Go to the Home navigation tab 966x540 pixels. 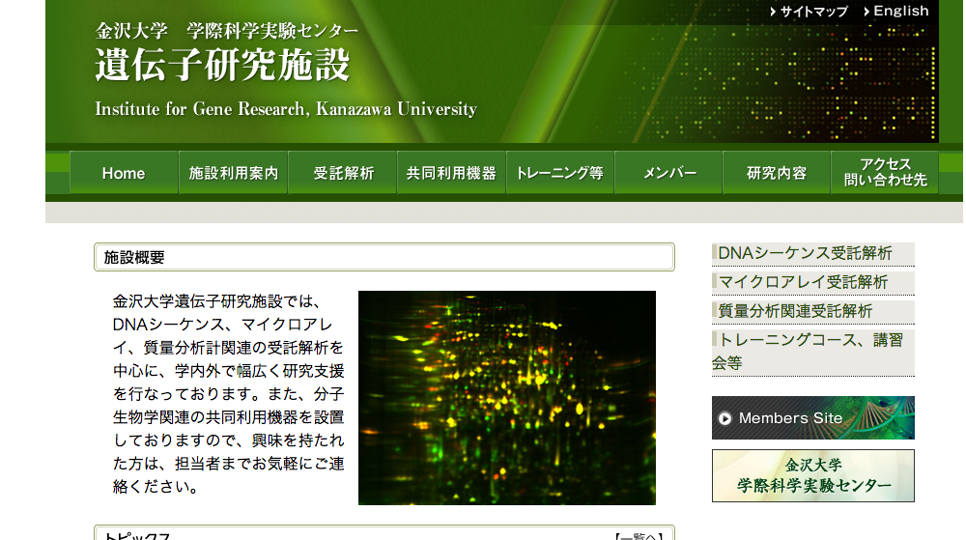point(124,173)
